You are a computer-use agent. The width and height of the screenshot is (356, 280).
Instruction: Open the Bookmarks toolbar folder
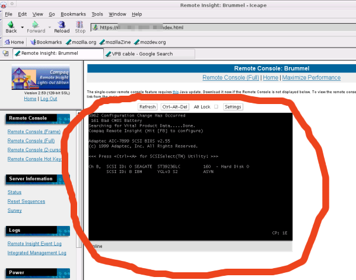(46, 42)
